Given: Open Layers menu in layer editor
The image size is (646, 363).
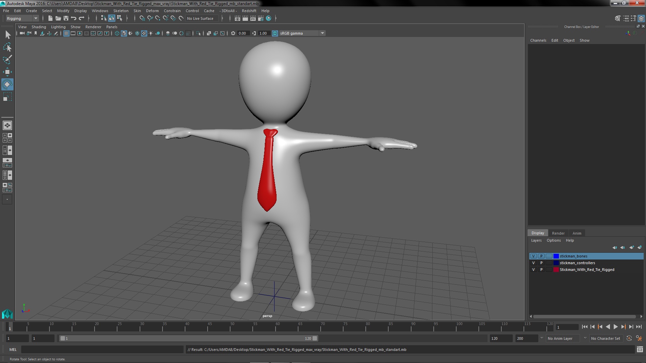Looking at the screenshot, I should tap(536, 241).
